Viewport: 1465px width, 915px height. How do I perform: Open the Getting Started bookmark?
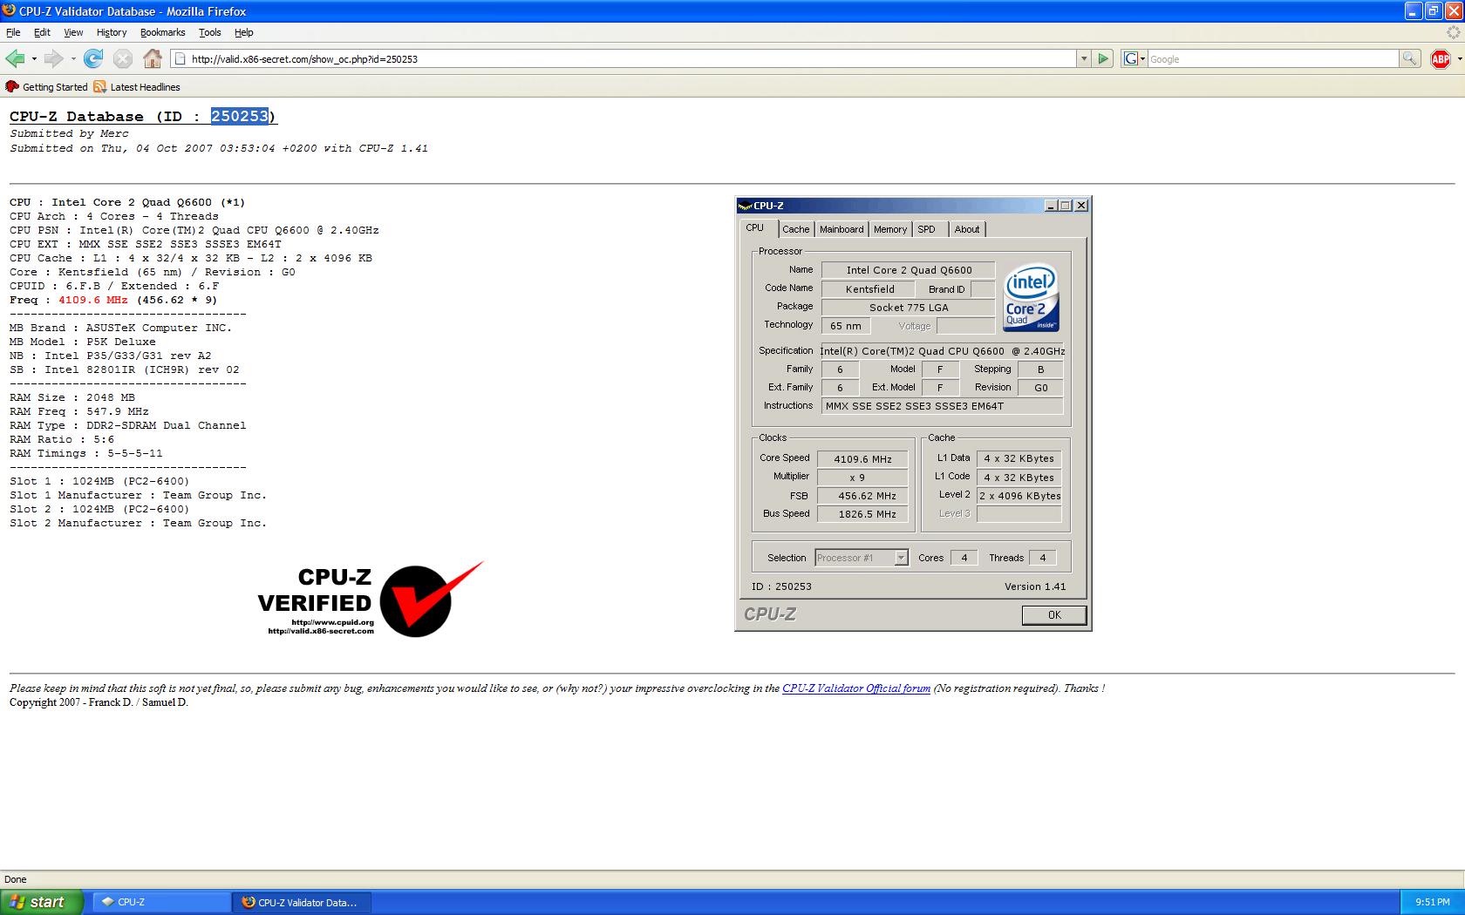point(47,87)
